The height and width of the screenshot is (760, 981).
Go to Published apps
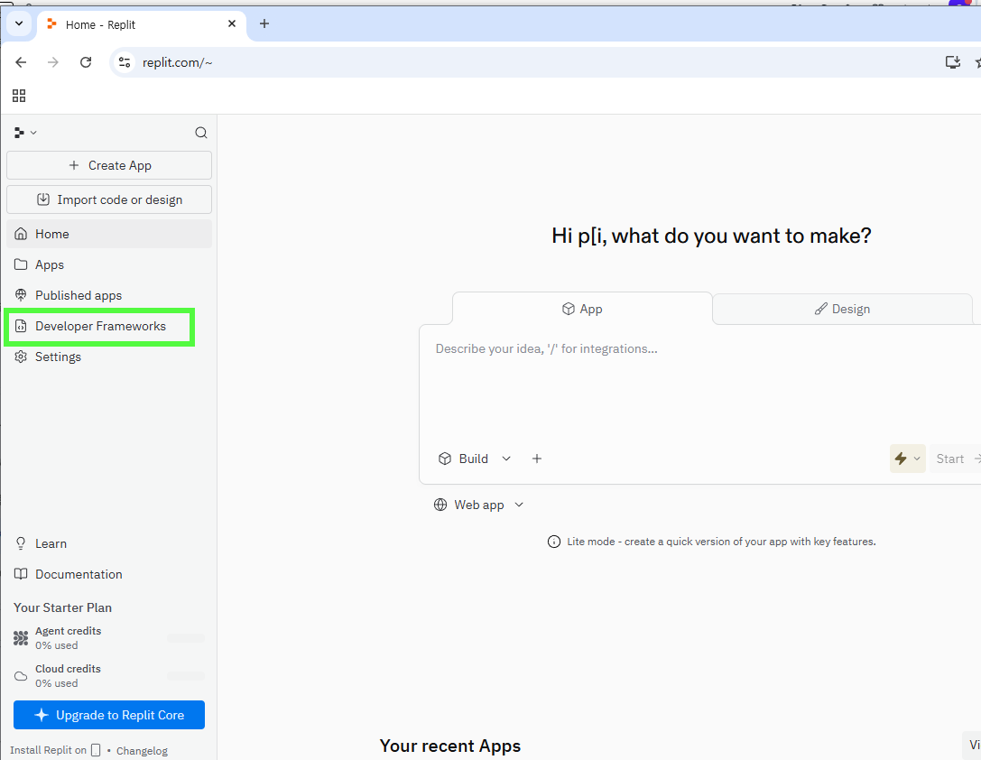(79, 295)
